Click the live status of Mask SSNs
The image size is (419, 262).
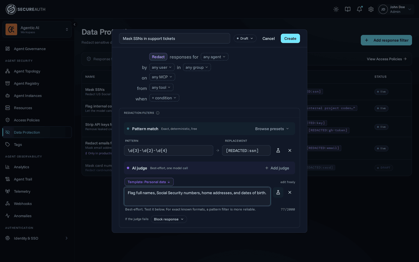click(x=381, y=92)
